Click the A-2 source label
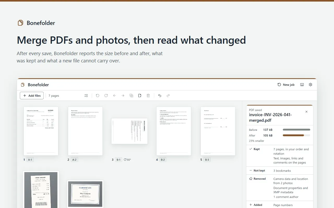Viewport: 334px width, 208px height. 74,160
